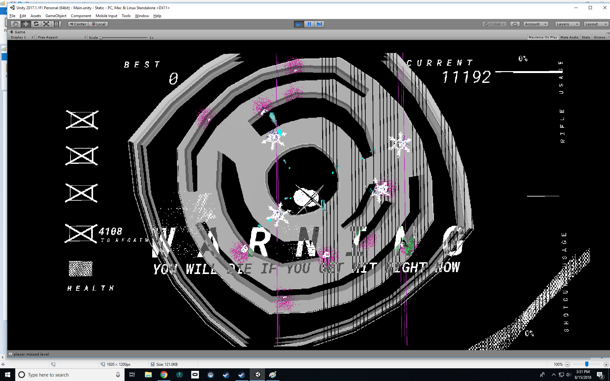
Task: Select the Rotate tool
Action: (36, 24)
